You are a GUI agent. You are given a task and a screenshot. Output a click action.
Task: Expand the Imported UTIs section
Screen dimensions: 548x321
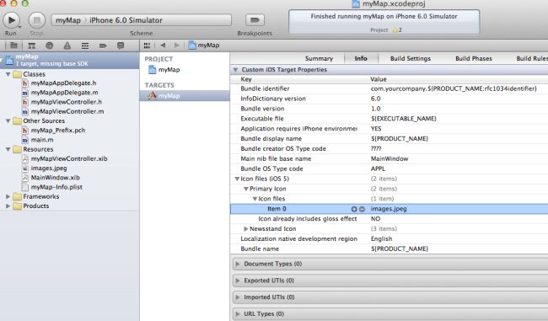[238, 297]
